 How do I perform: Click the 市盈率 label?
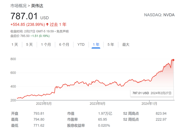click(x=73, y=119)
